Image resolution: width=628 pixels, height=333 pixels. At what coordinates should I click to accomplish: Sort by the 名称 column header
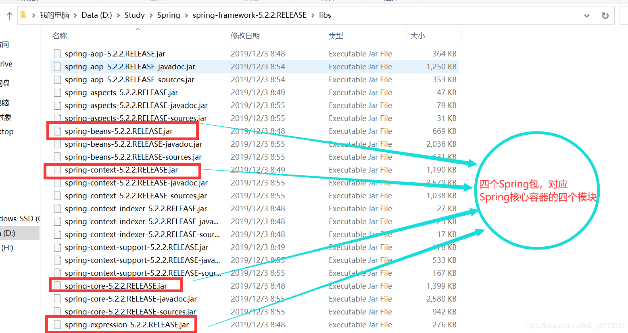(60, 36)
